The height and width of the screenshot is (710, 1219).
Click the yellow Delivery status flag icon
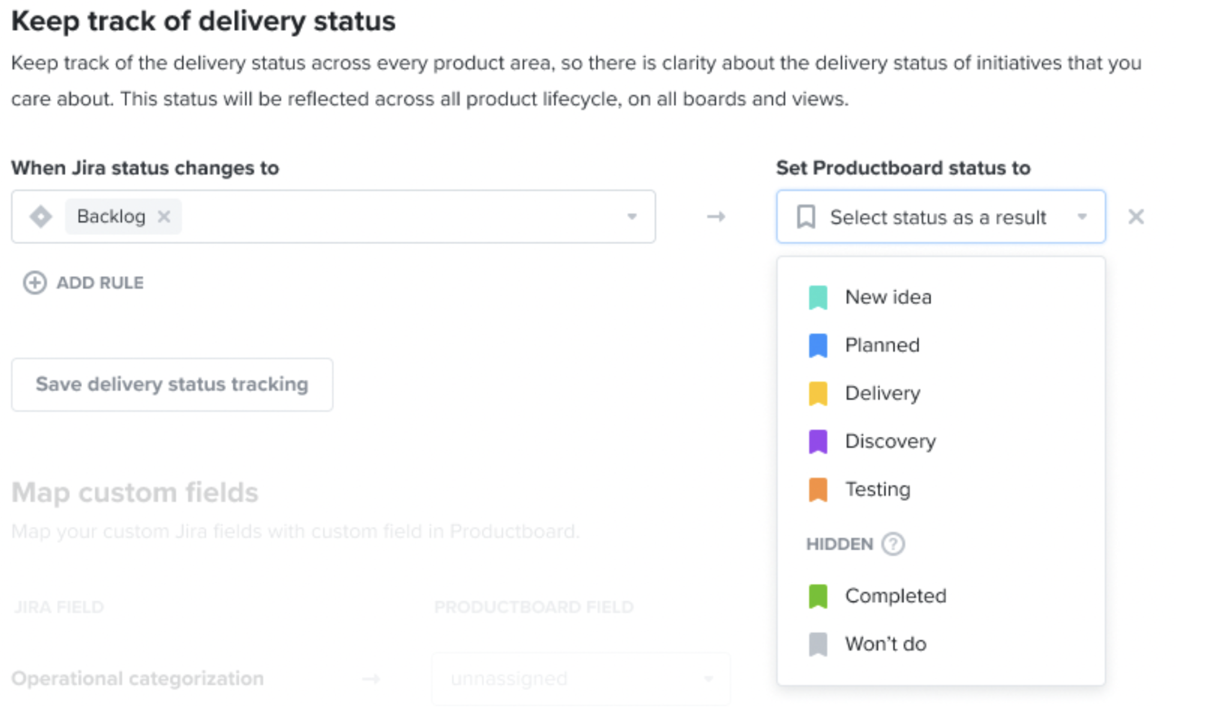(817, 393)
